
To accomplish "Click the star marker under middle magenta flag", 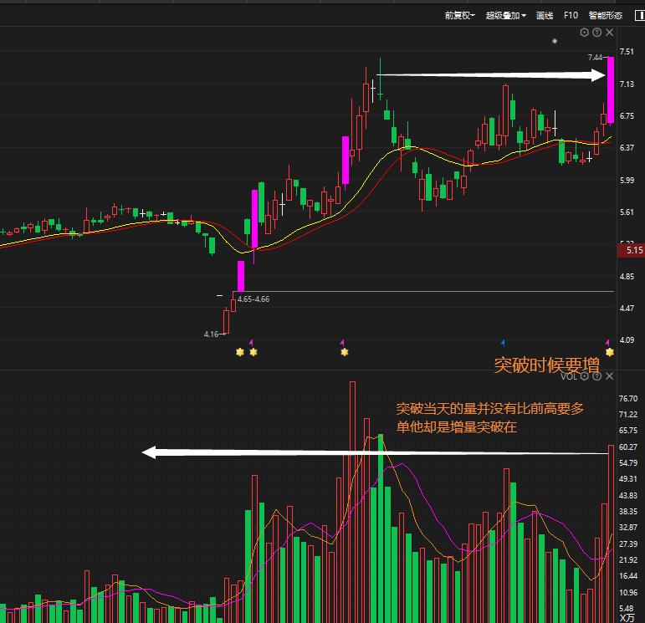I will (345, 352).
